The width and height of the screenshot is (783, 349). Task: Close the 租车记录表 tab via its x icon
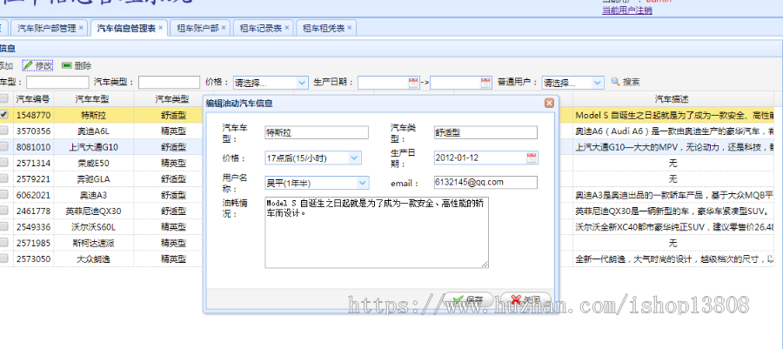coord(286,28)
